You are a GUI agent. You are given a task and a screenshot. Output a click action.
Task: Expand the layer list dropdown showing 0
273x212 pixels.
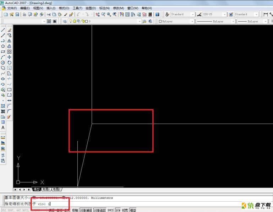[140, 21]
